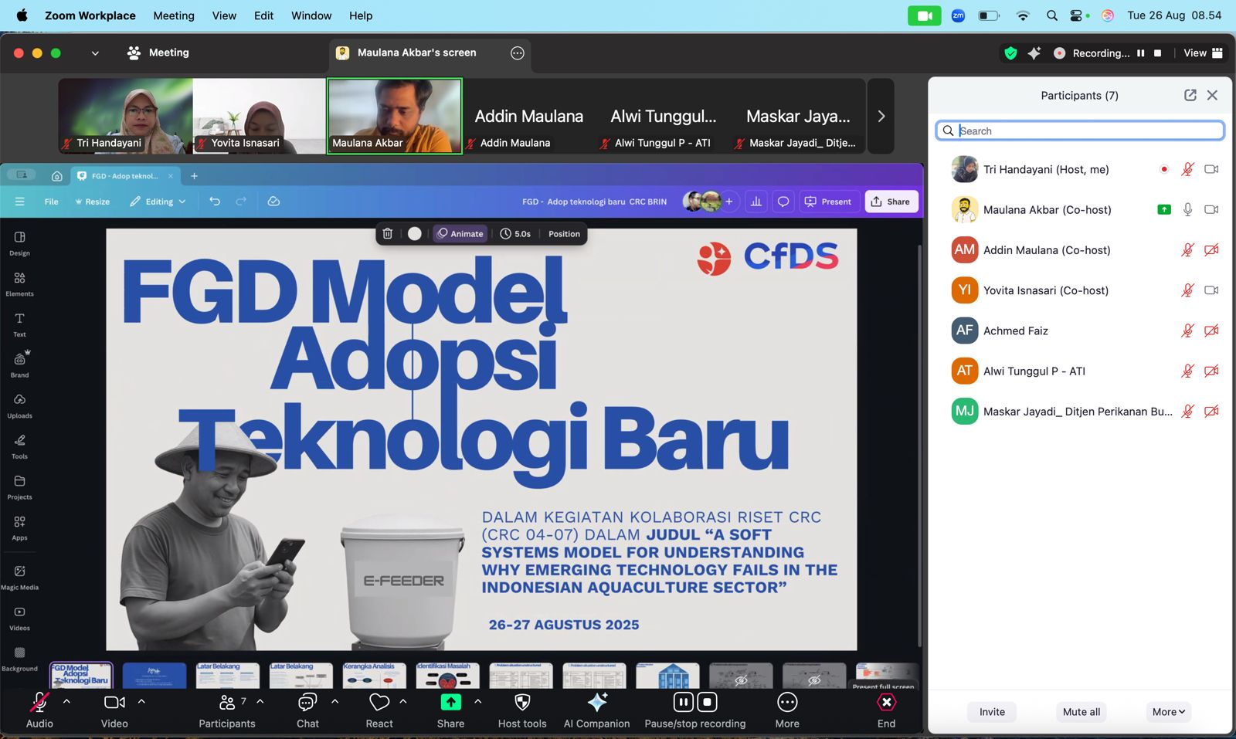
Task: Add collaborator with the plus icon
Action: tap(728, 202)
